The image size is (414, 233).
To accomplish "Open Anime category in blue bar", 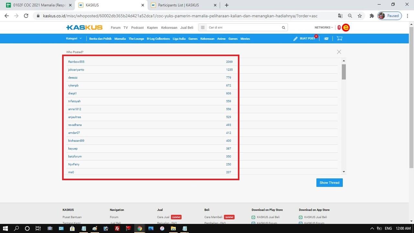I will (x=221, y=39).
